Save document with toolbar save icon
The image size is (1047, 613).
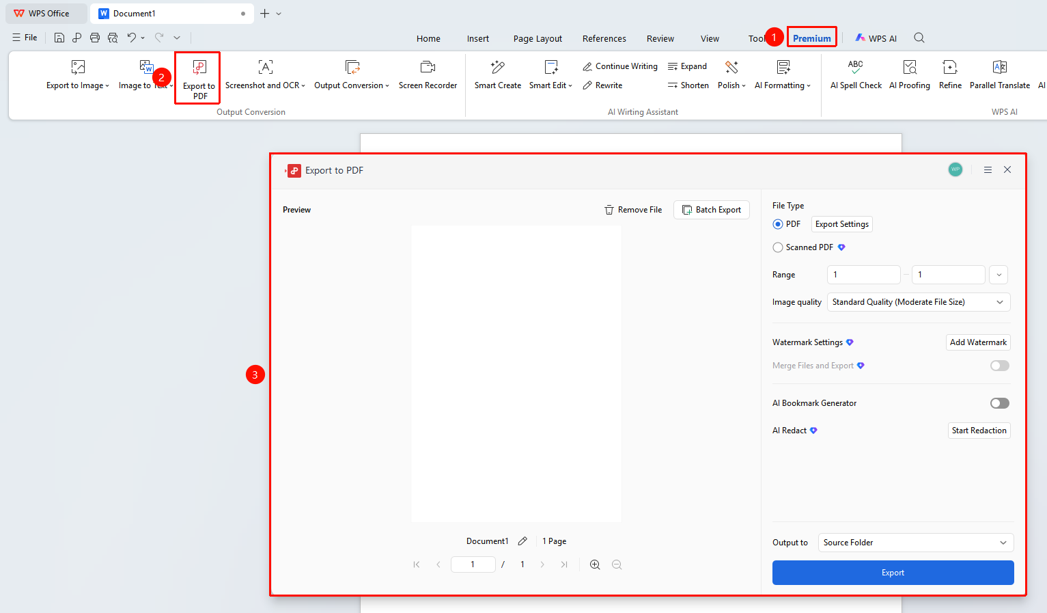coord(59,38)
